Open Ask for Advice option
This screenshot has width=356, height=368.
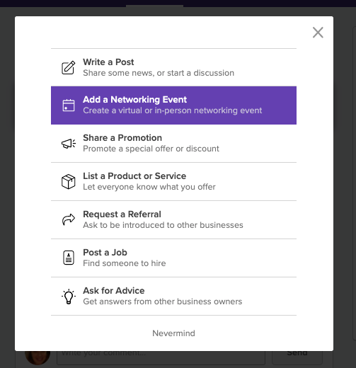click(173, 296)
